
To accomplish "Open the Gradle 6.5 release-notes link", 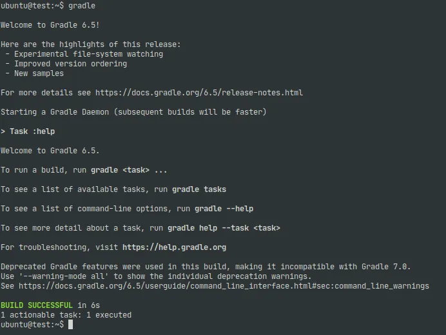I will click(199, 93).
